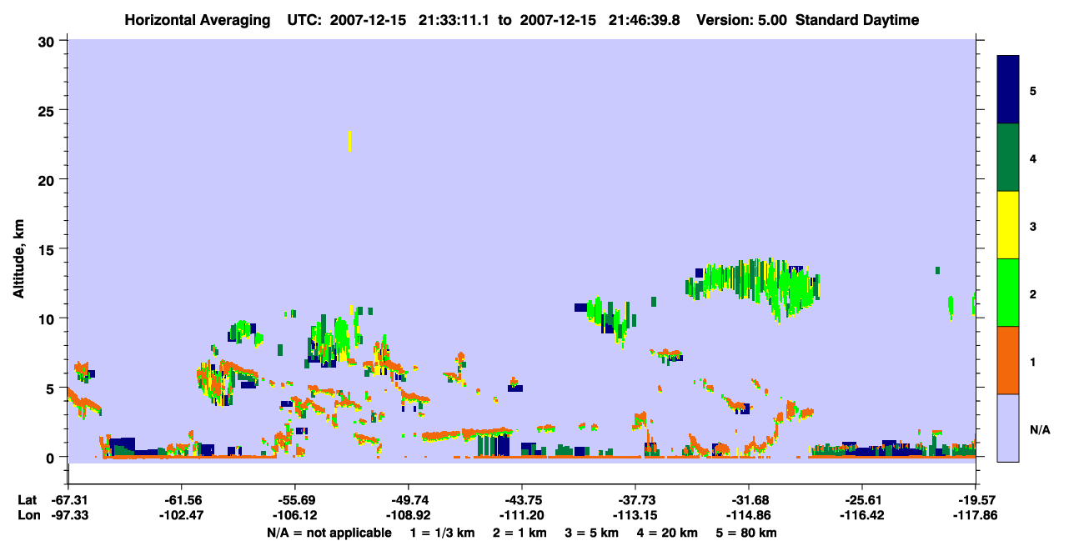Click legend text 'N/A = not applicable'
The image size is (1084, 556).
pyautogui.click(x=329, y=532)
